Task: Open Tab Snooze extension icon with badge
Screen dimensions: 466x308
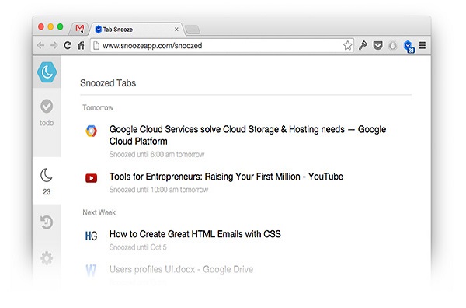Action: click(x=409, y=47)
